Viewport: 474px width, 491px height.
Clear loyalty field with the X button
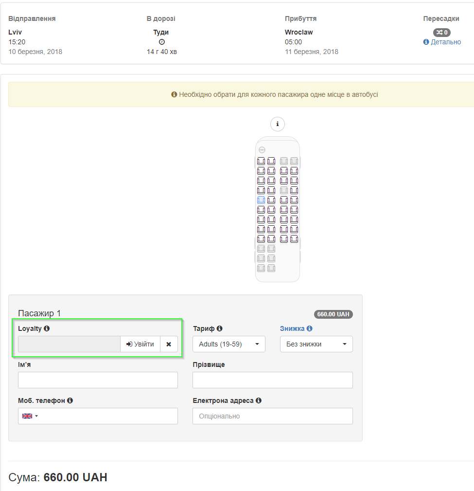pos(169,344)
